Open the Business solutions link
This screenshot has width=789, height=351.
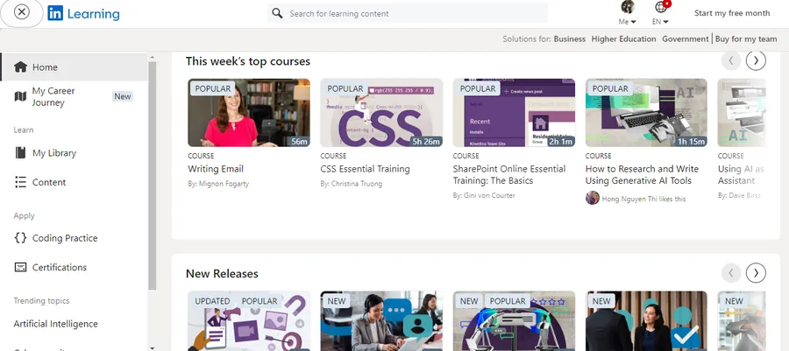[x=570, y=39]
